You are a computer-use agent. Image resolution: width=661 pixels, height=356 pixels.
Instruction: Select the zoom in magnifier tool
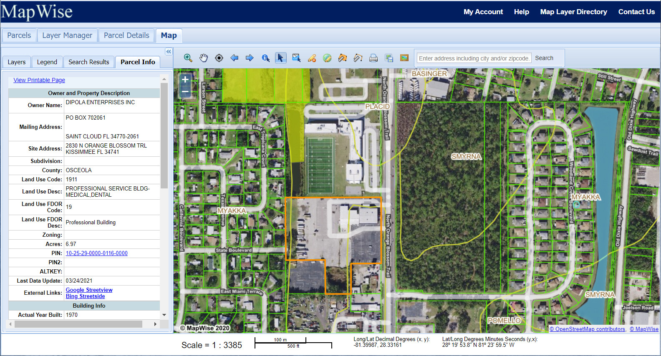click(x=188, y=58)
